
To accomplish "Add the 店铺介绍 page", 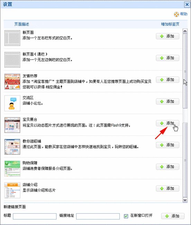I will tap(167, 188).
